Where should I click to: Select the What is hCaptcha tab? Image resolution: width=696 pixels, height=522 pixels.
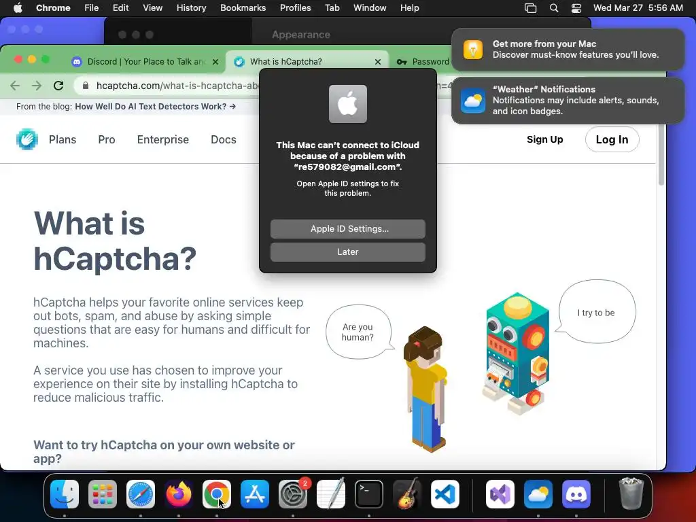point(307,62)
